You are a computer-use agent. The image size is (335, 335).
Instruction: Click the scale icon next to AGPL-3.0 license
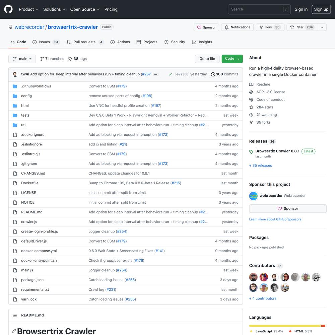click(251, 92)
